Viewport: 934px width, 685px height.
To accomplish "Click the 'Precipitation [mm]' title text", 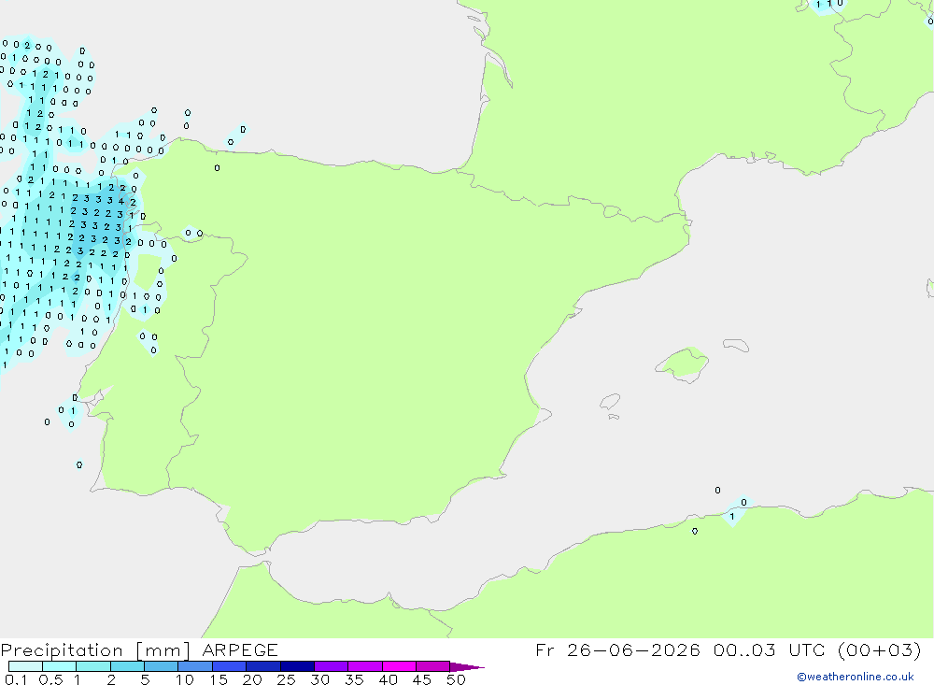I will [x=95, y=650].
